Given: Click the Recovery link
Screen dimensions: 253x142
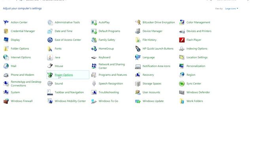Looking at the screenshot, I should click(148, 75).
